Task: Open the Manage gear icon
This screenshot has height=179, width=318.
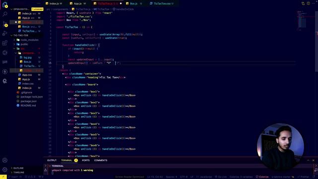Action: (5, 170)
